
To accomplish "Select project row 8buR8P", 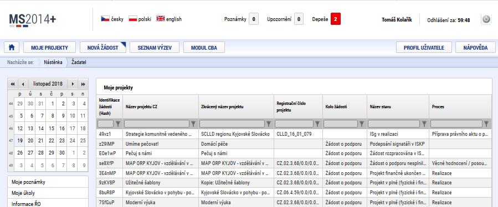I will pos(294,193).
